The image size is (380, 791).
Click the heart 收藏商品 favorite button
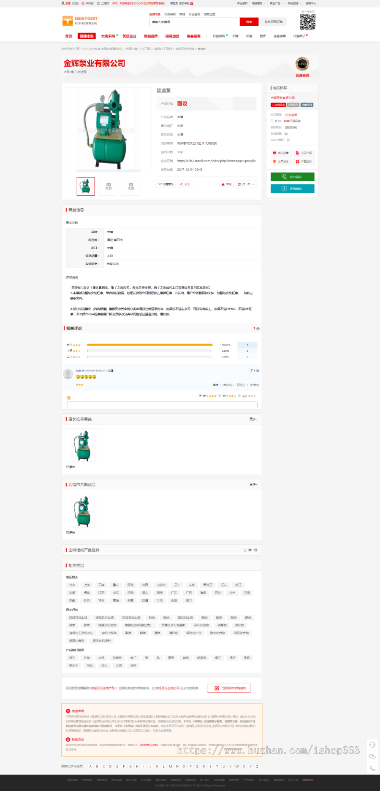[166, 184]
